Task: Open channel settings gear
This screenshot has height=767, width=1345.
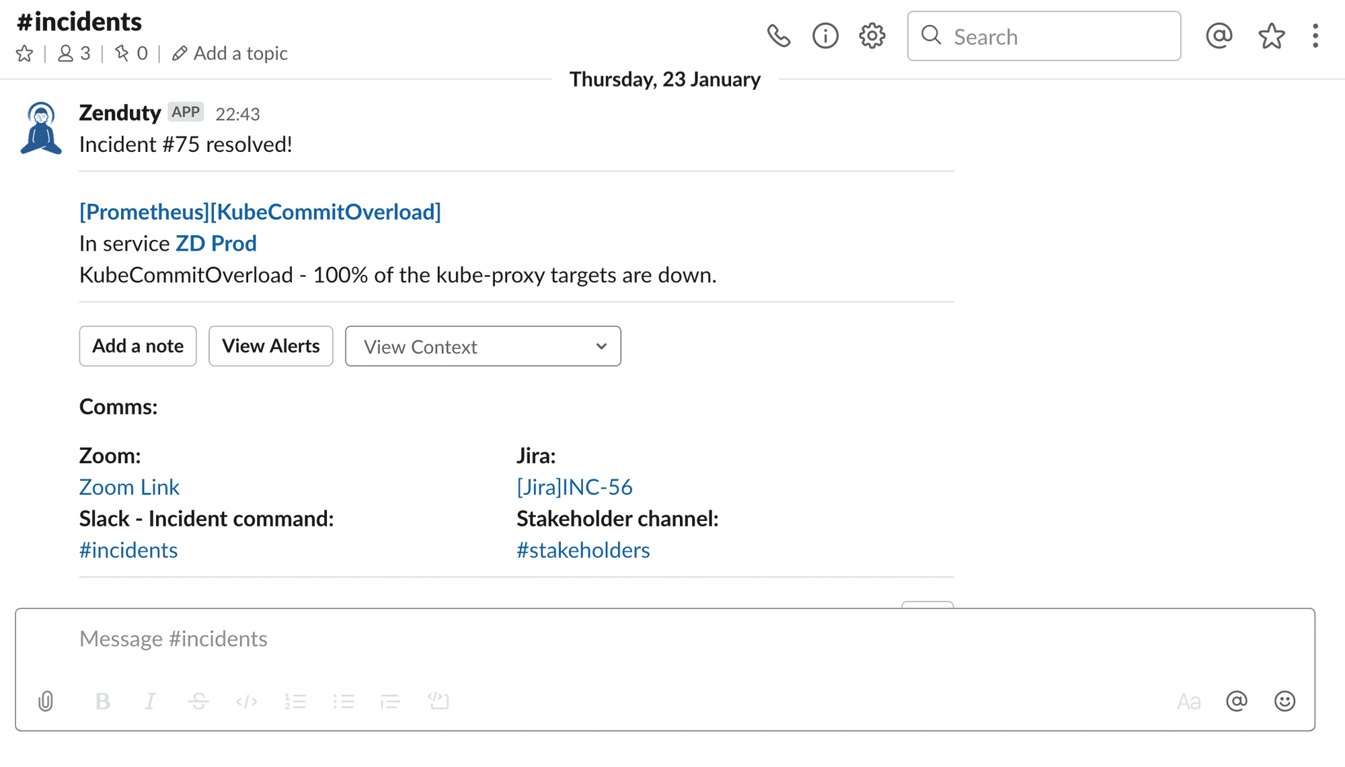Action: pos(872,36)
